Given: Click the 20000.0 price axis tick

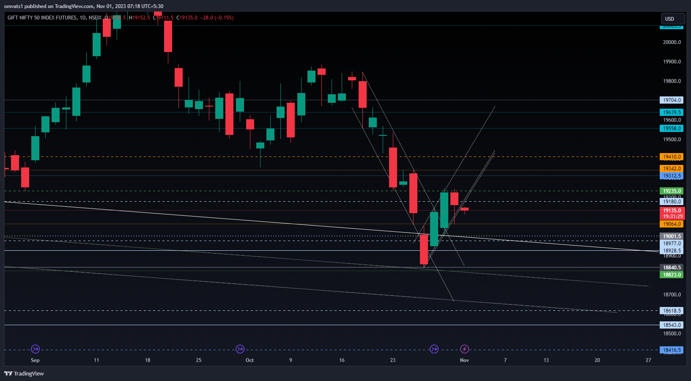Looking at the screenshot, I should (x=672, y=42).
